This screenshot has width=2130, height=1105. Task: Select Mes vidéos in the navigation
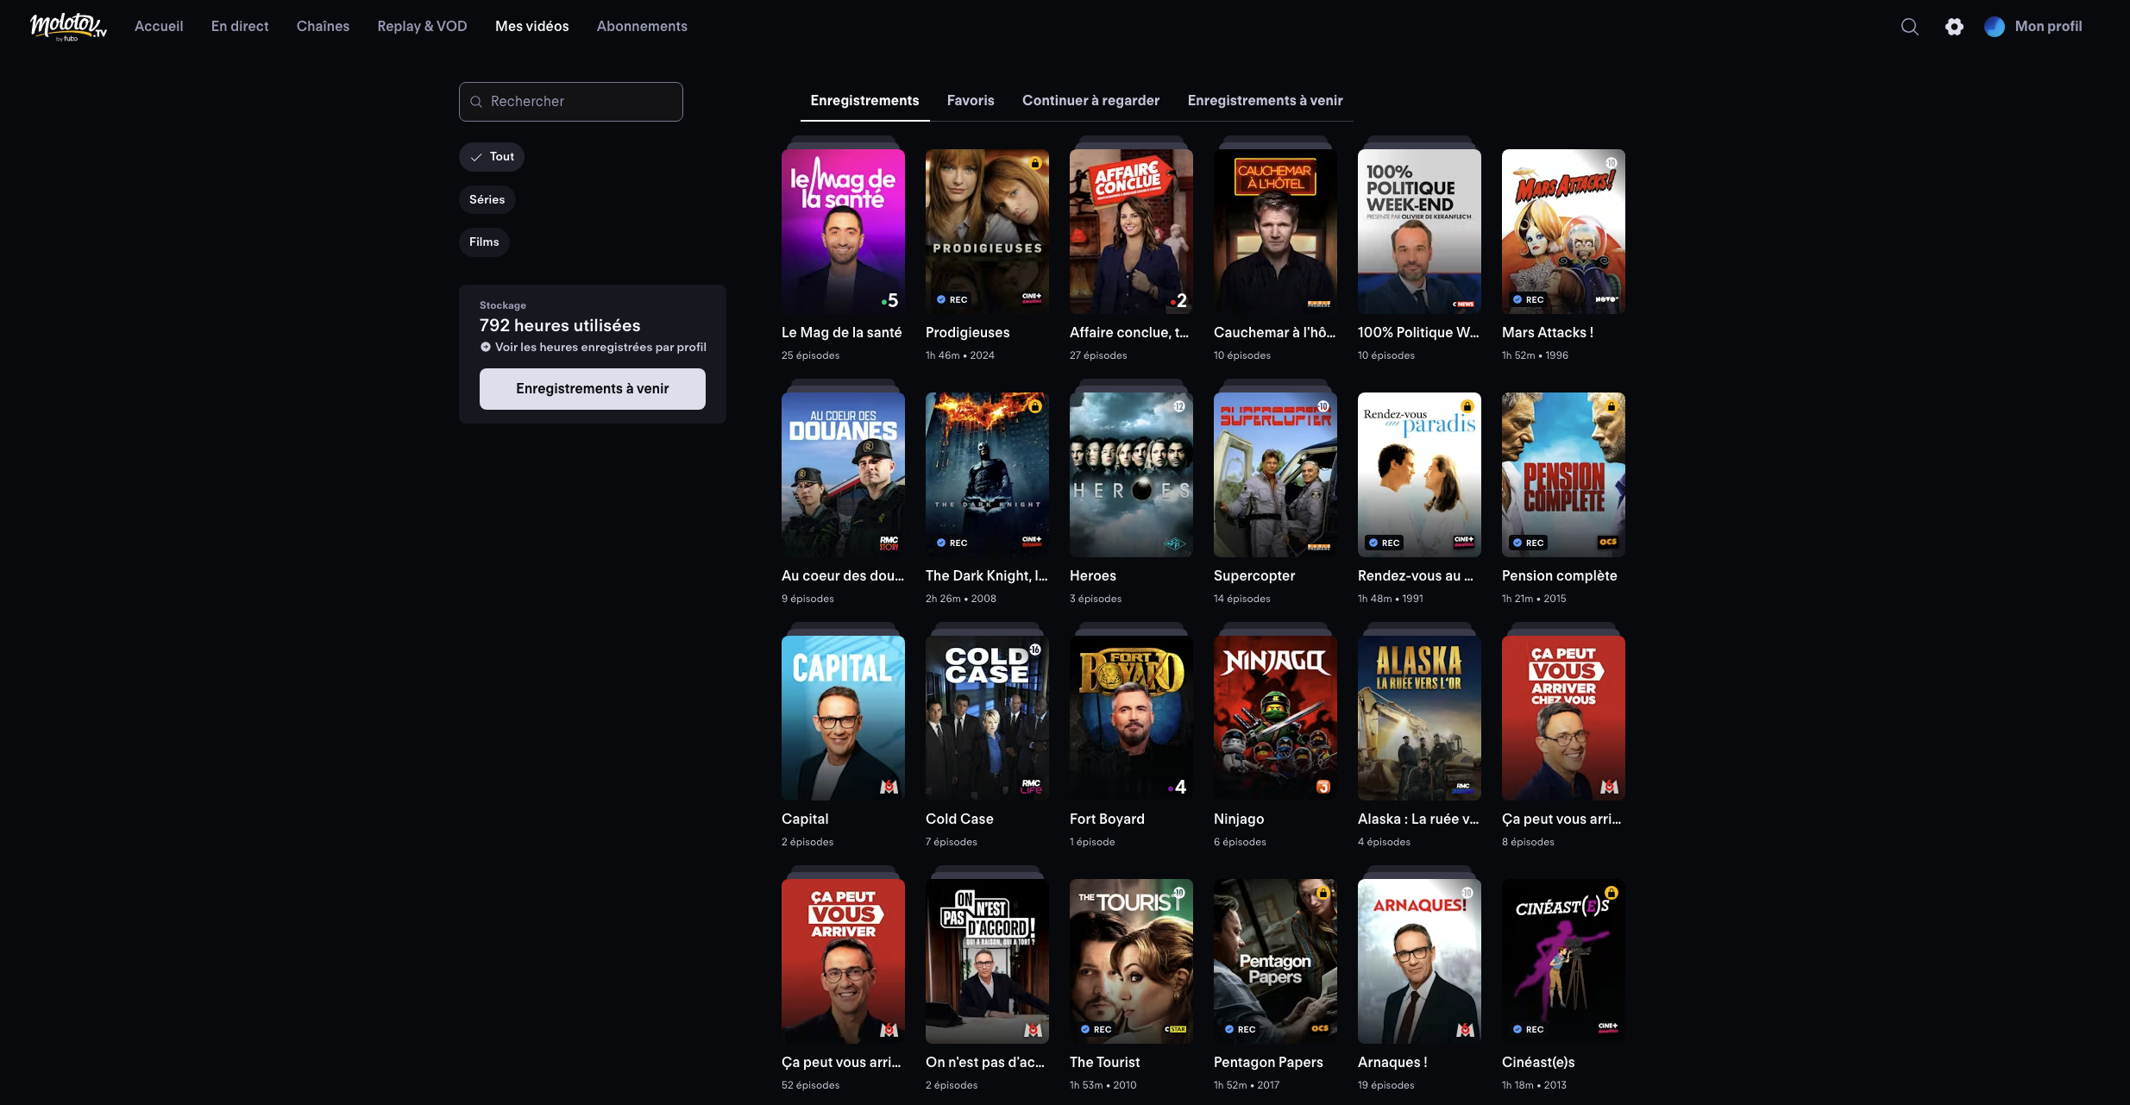click(532, 27)
